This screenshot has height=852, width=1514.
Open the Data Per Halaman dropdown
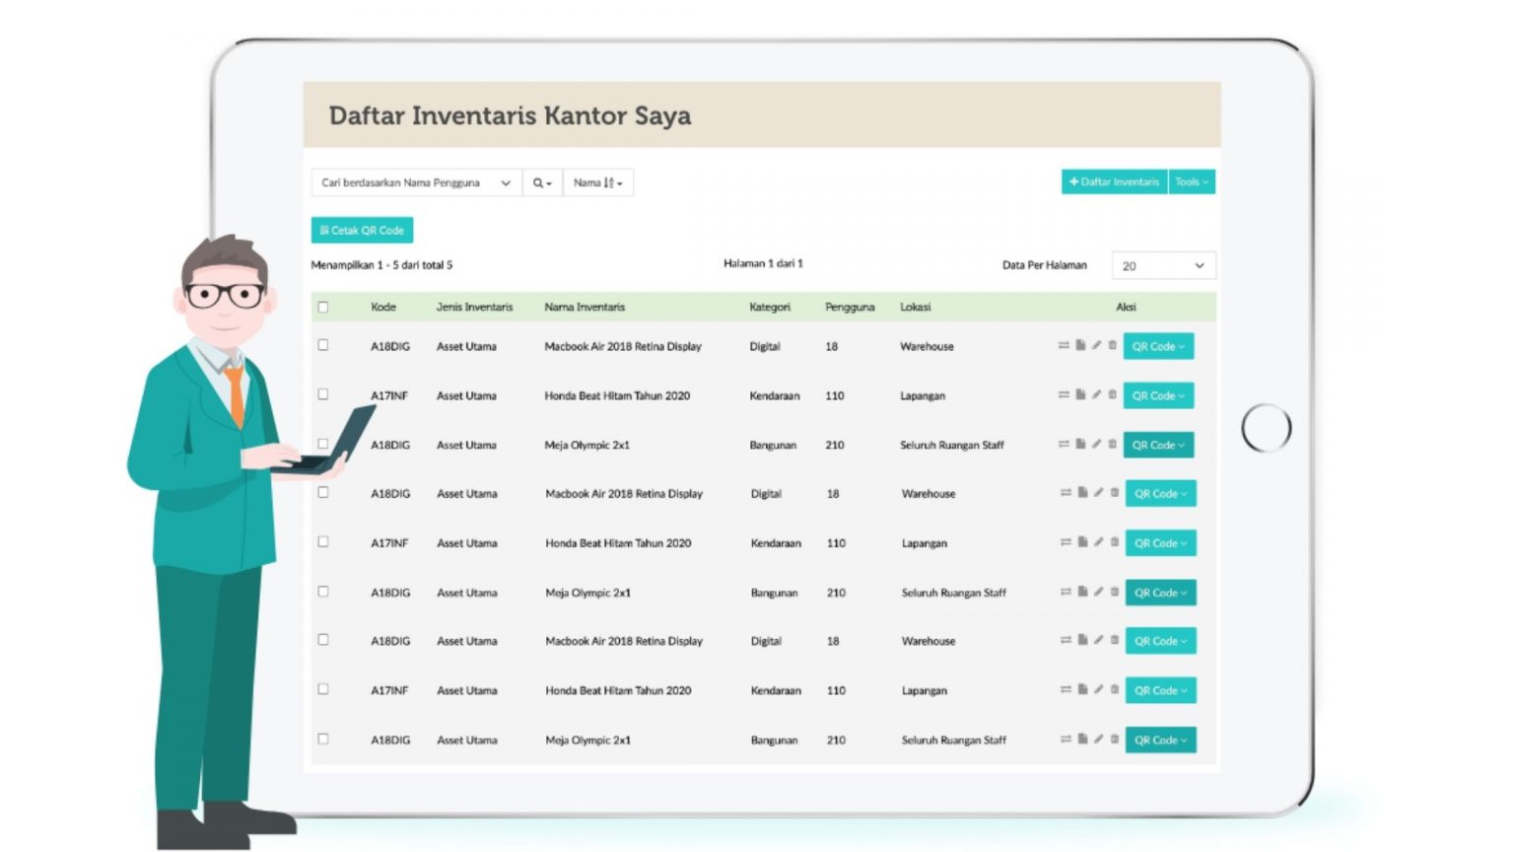tap(1163, 265)
